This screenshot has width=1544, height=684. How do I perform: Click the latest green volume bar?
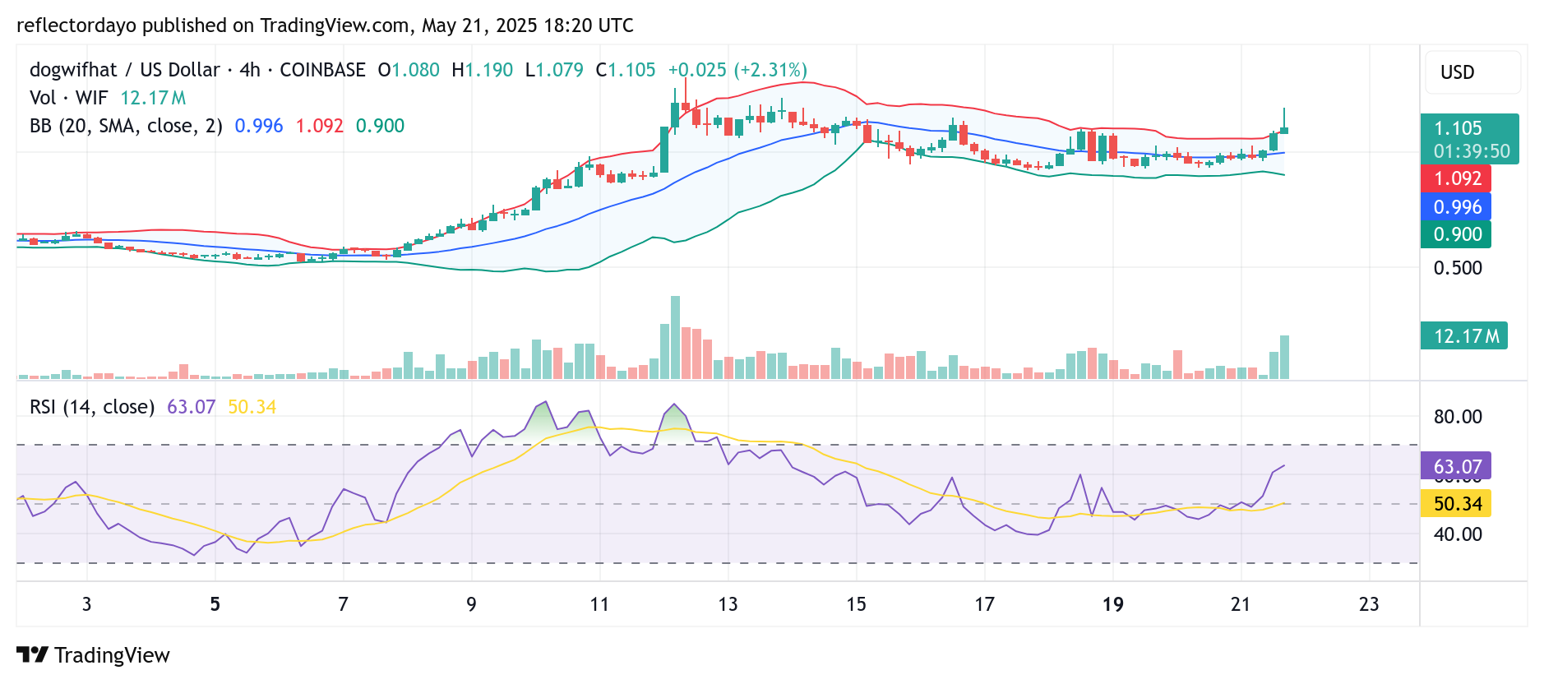click(x=1284, y=357)
